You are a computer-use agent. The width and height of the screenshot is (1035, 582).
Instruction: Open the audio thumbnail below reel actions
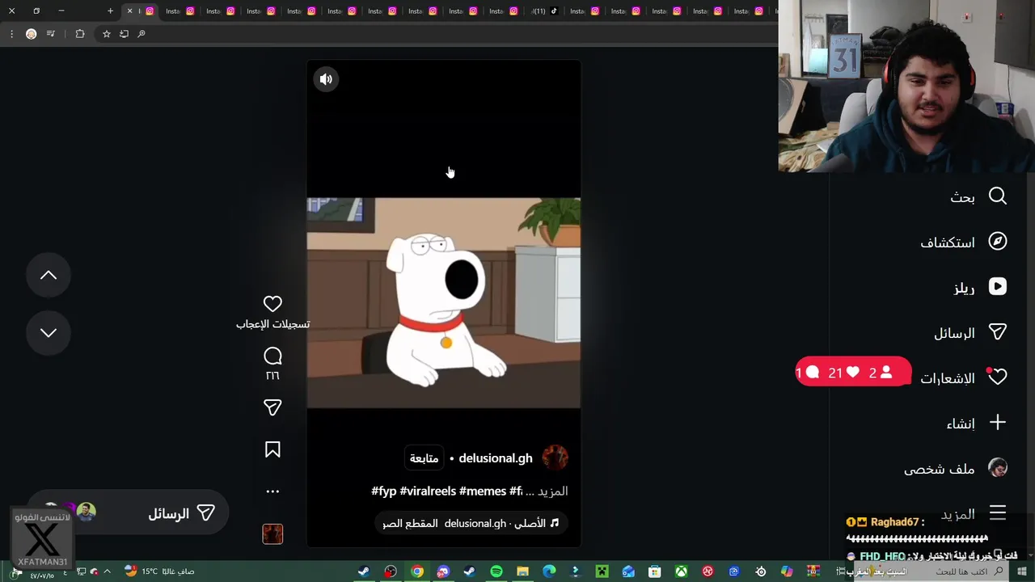click(272, 533)
